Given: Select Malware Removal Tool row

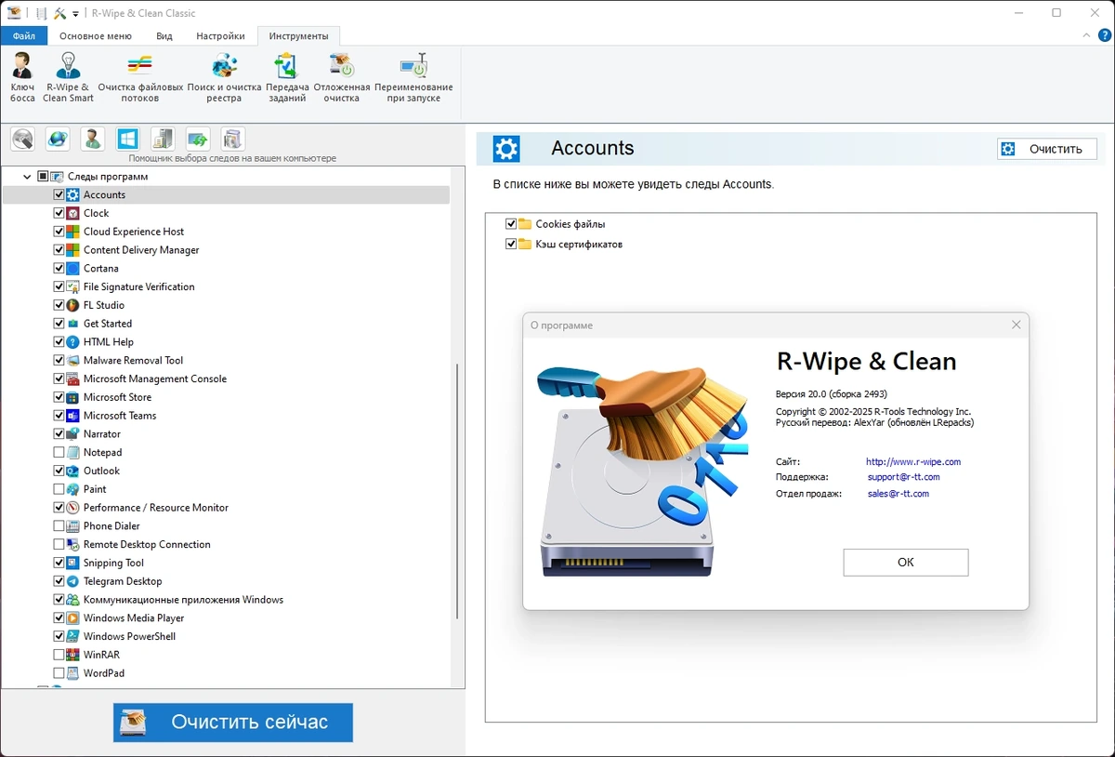Looking at the screenshot, I should 133,360.
